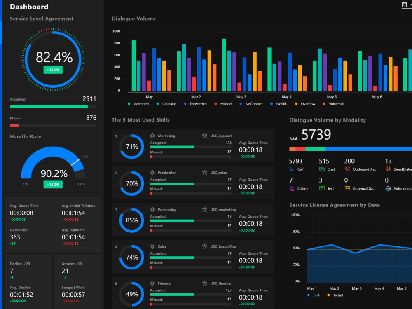This screenshot has width=412, height=309.
Task: Click the Dashboard heading
Action: tap(29, 7)
